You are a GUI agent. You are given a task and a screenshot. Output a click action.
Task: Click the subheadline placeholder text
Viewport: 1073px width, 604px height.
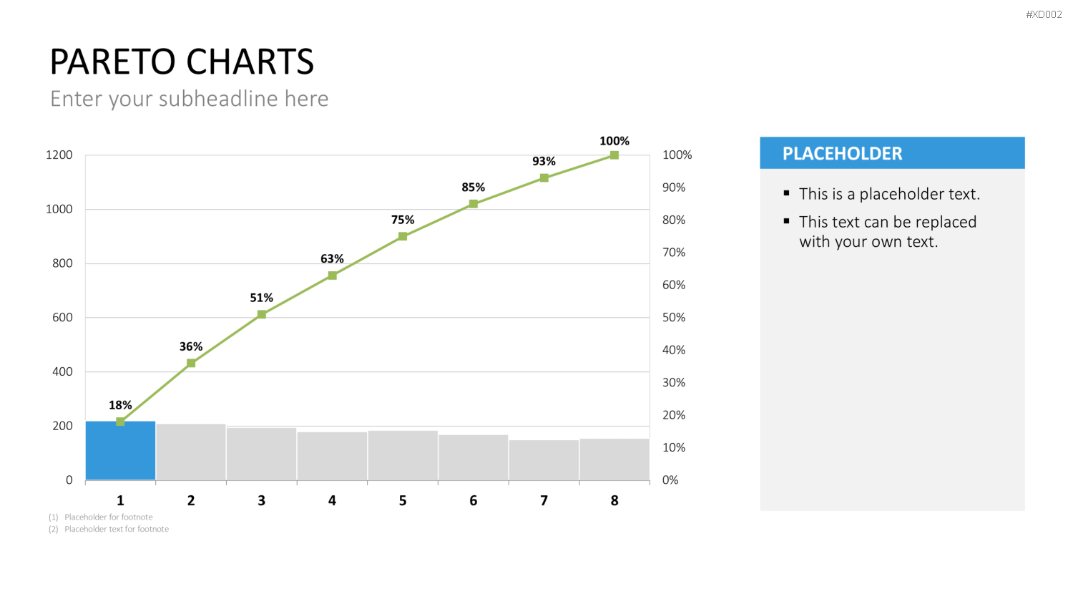coord(190,99)
